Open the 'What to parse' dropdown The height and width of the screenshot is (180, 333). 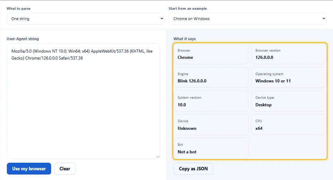point(85,19)
